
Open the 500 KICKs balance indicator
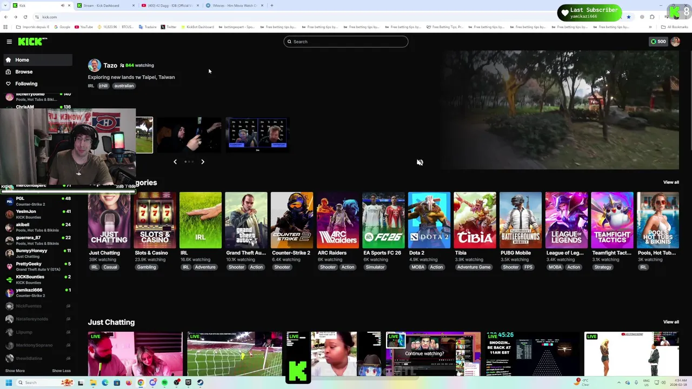[658, 42]
